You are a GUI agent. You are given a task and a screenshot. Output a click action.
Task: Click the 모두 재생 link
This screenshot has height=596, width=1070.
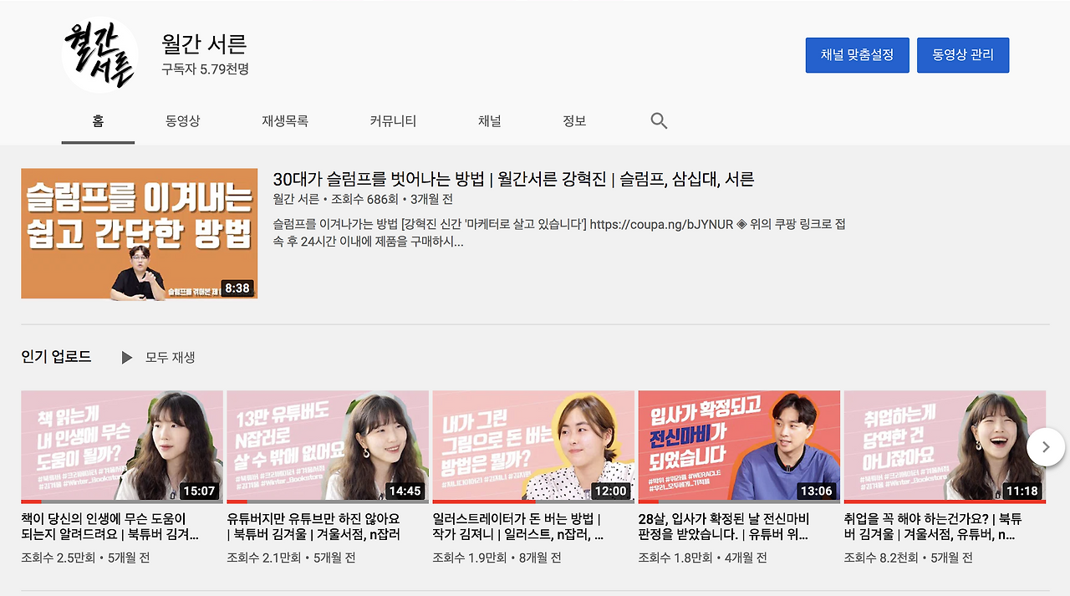(171, 358)
